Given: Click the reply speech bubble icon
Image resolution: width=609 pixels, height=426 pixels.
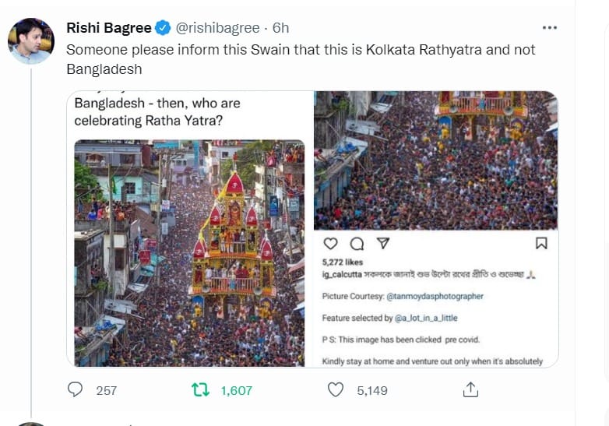Looking at the screenshot, I should point(76,389).
